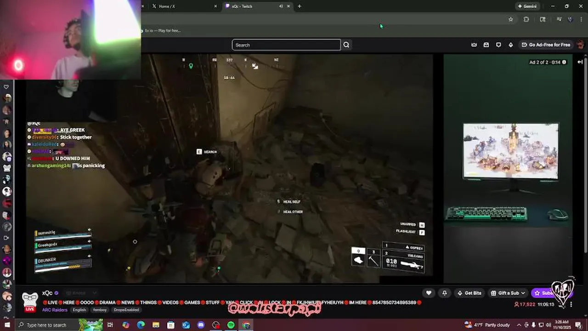588x331 pixels.
Task: Close the xQc - Twitch tab
Action: (288, 6)
